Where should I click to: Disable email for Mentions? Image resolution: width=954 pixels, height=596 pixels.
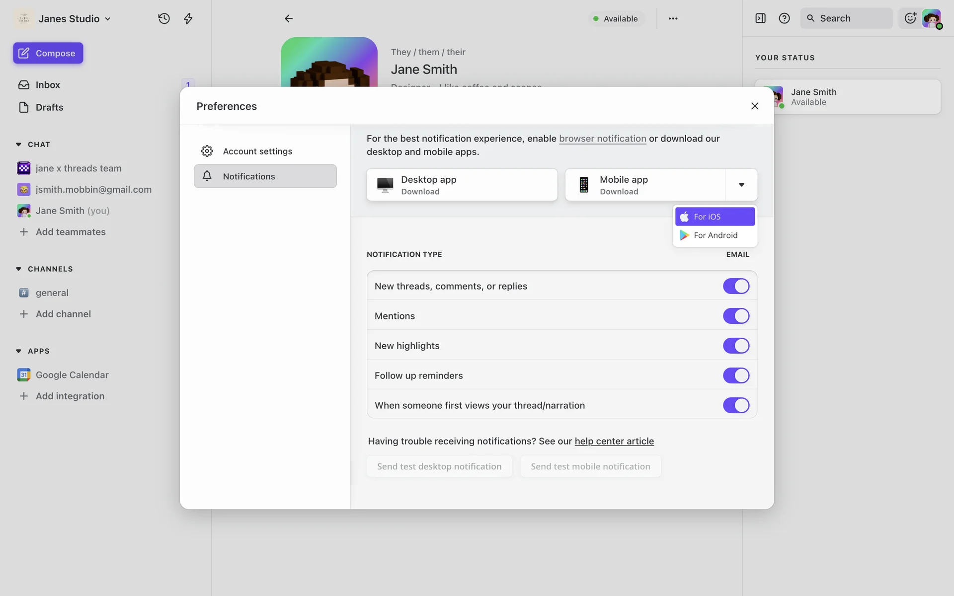point(736,316)
